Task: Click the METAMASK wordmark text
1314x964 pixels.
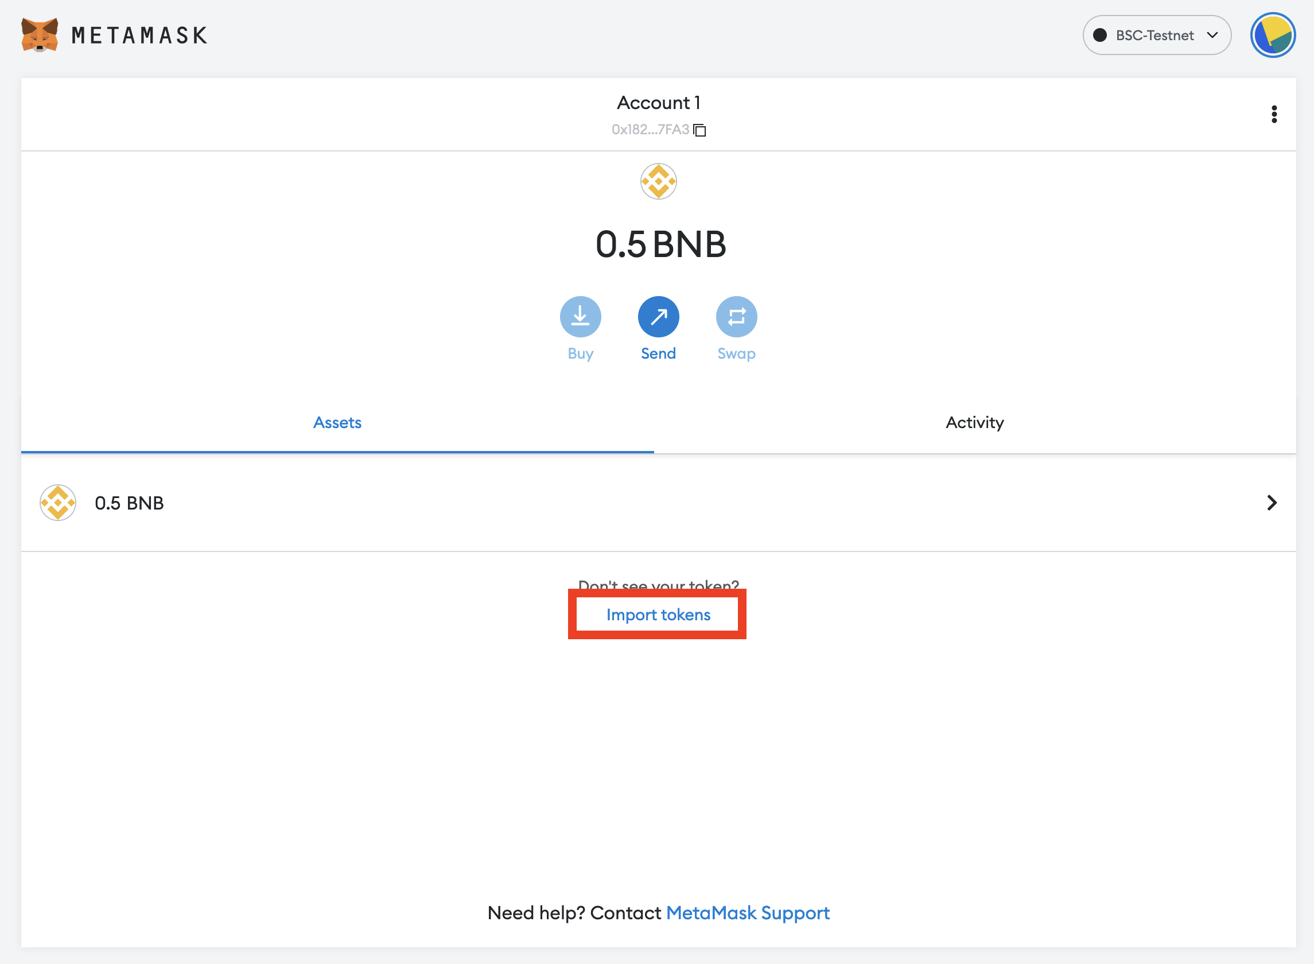Action: [139, 36]
